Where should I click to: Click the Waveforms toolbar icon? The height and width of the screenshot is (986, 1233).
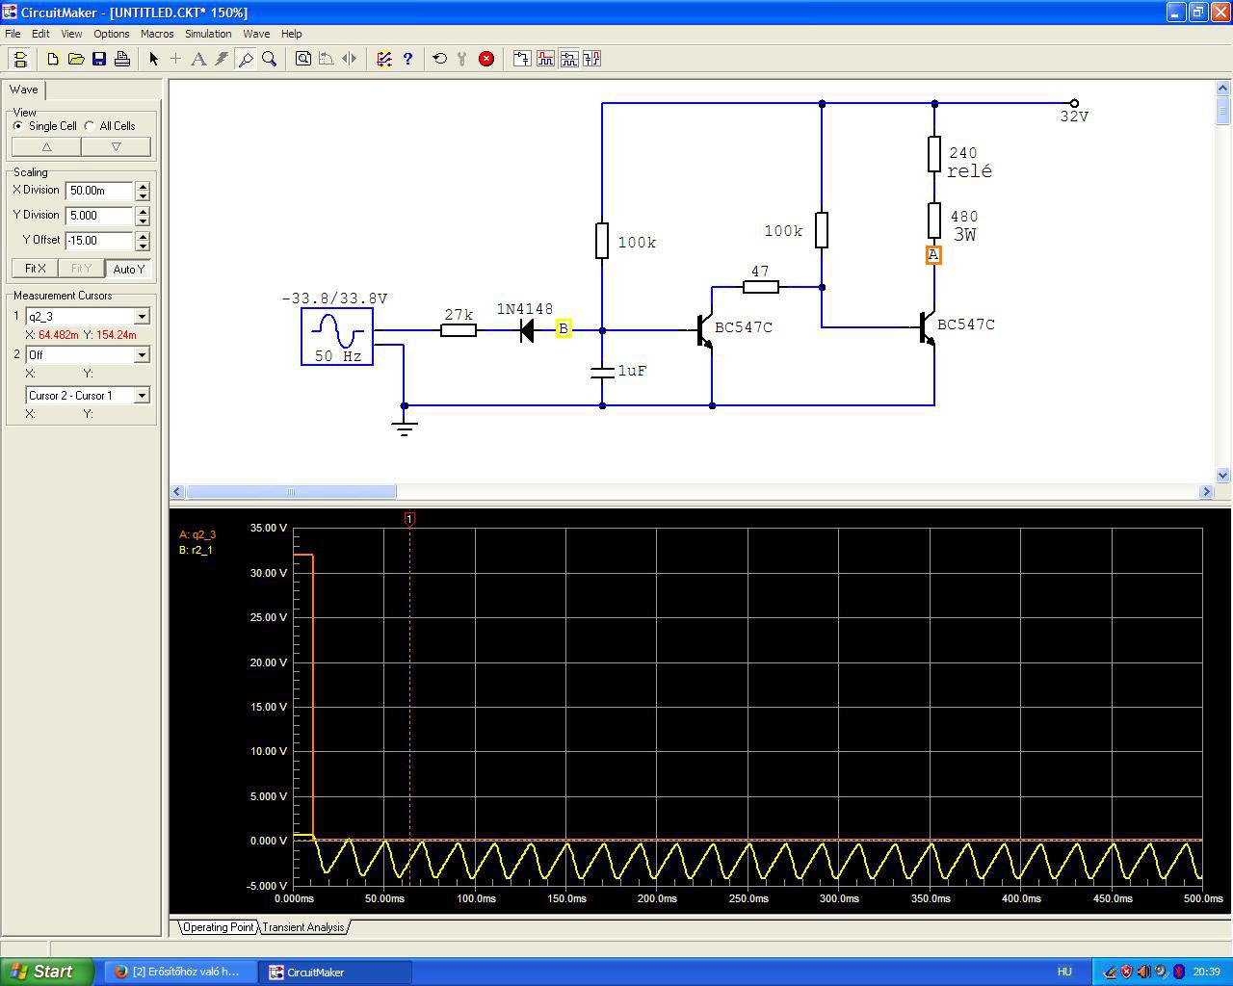(545, 59)
